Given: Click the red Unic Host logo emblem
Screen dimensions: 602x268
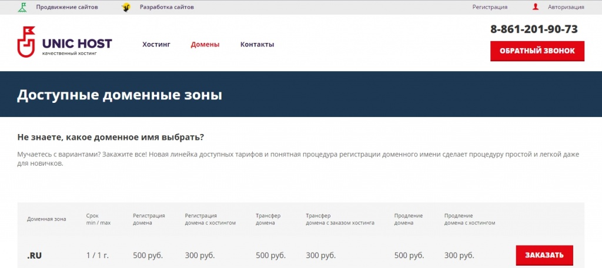Looking at the screenshot, I should (26, 42).
